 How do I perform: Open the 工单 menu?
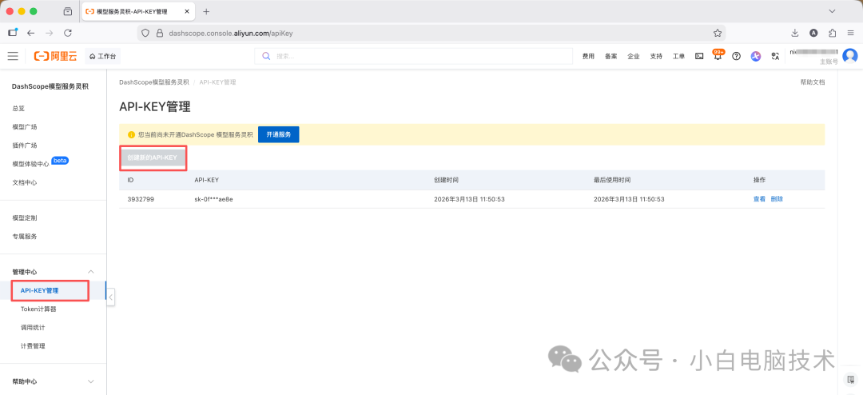(678, 56)
